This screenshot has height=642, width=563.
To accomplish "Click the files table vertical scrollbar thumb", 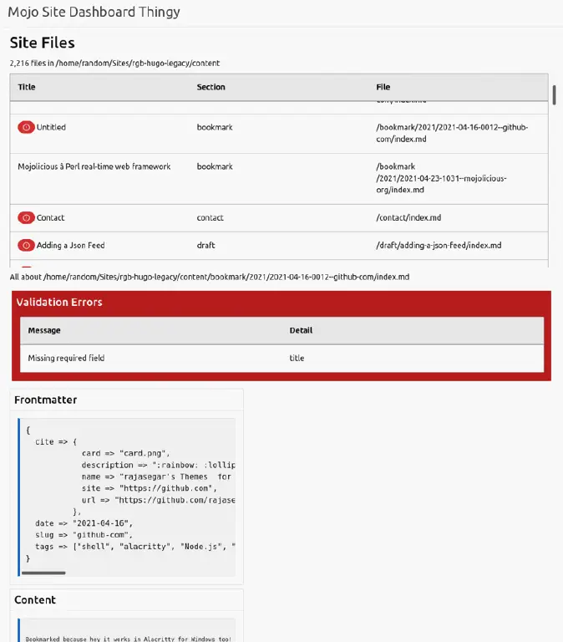I will pyautogui.click(x=554, y=95).
